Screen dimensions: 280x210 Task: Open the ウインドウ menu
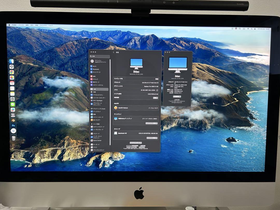[x=43, y=25]
